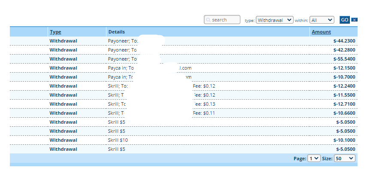
Task: Open the Size 50 dropdown
Action: click(345, 159)
